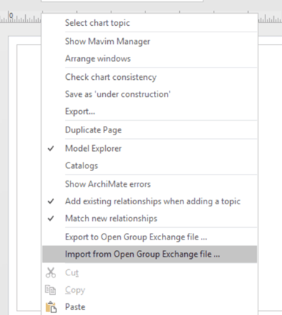Choose the Paste menu entry text
The width and height of the screenshot is (282, 315).
point(75,307)
